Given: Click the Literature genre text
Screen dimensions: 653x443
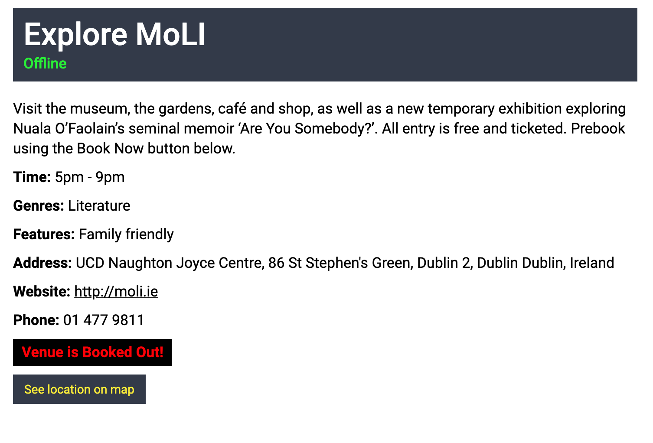Looking at the screenshot, I should click(x=99, y=205).
